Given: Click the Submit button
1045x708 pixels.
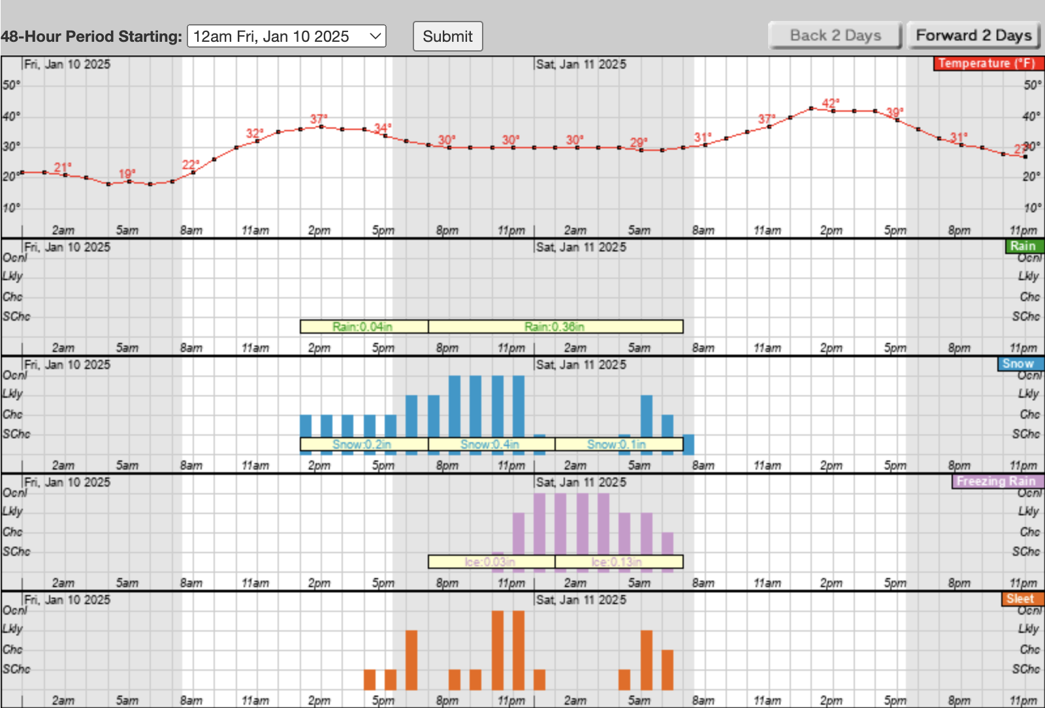Looking at the screenshot, I should coord(447,37).
